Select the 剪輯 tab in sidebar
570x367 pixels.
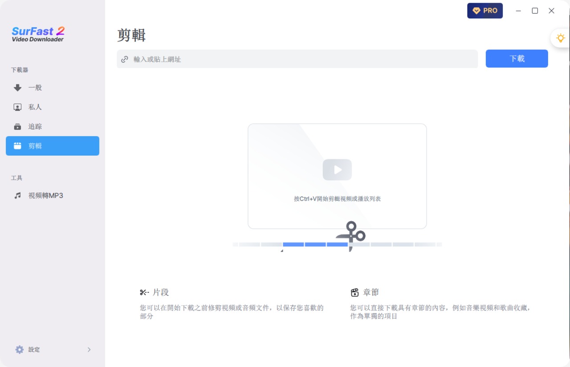tap(53, 146)
